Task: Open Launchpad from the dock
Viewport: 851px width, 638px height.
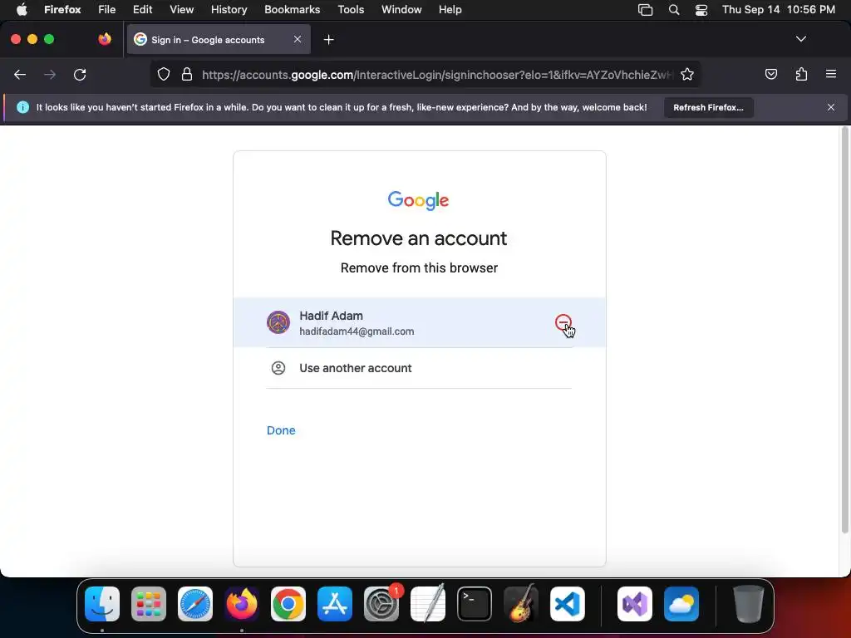Action: pos(149,604)
